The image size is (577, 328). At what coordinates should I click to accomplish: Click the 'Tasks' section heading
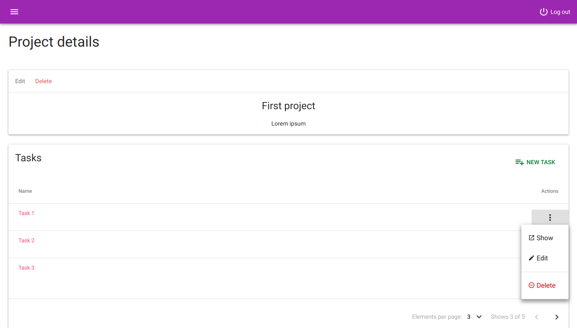(29, 158)
